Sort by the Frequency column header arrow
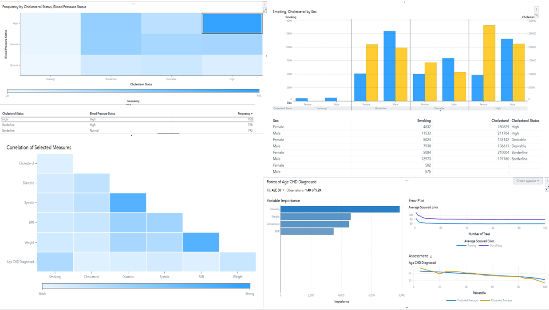Screen dimensions: 549x310 coord(252,114)
